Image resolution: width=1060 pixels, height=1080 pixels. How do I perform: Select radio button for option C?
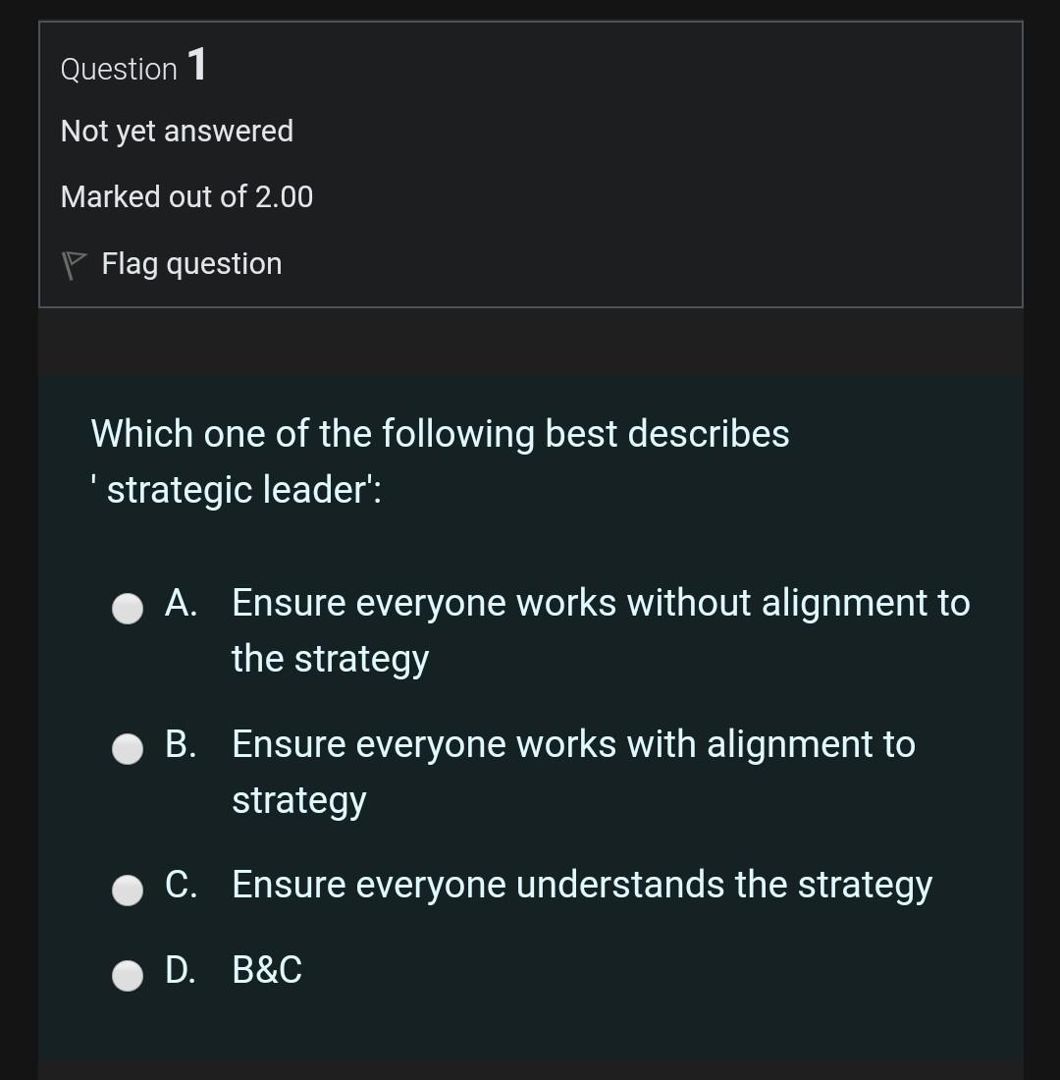click(128, 891)
